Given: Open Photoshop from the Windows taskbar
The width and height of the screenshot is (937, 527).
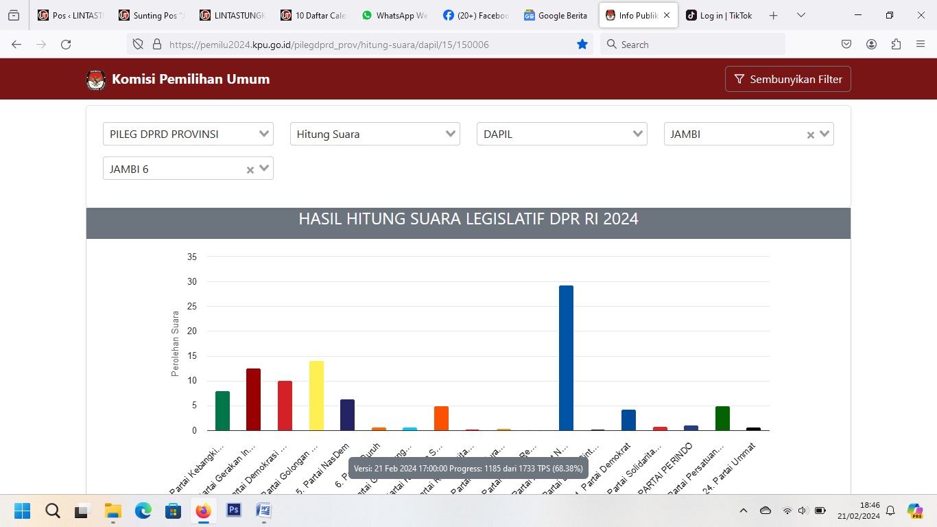Looking at the screenshot, I should coord(234,510).
